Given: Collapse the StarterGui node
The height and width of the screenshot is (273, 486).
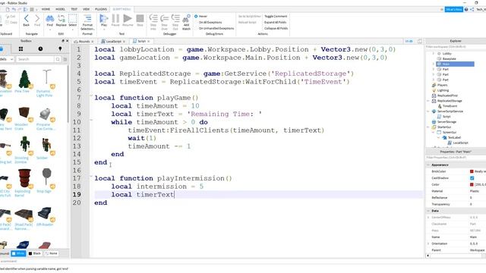Looking at the screenshot, I should tap(428, 127).
